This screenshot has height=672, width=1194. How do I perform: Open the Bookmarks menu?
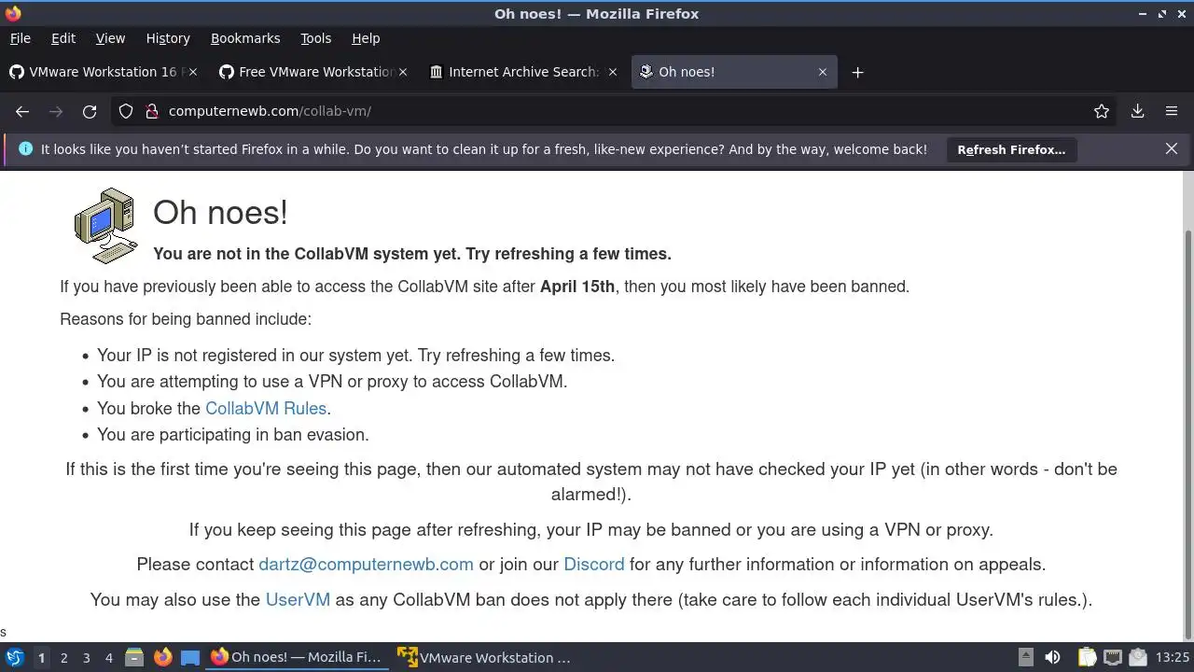point(245,38)
